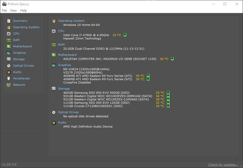Click the Peripherals mouse icon in sidebar
Viewport: 243px width, 168px height.
point(9,78)
